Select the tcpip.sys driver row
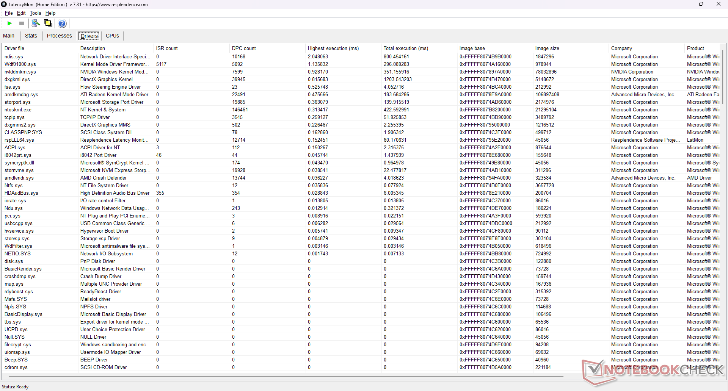Image resolution: width=728 pixels, height=391 pixels. (x=361, y=117)
